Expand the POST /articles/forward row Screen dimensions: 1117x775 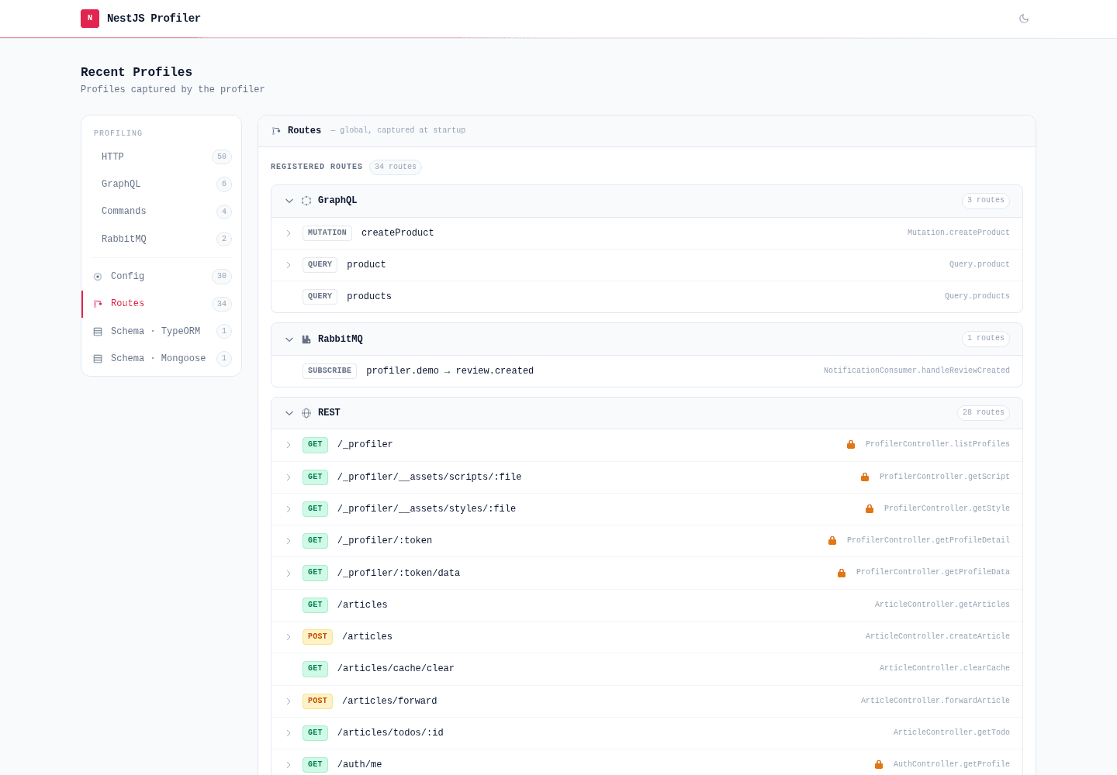click(x=289, y=701)
